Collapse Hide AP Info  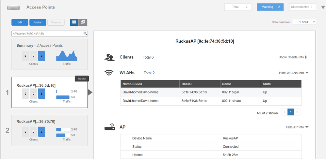click(297, 127)
